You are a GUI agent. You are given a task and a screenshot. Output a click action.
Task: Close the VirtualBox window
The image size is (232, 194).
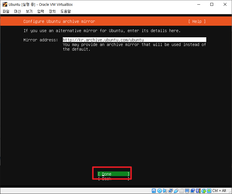(225, 4)
